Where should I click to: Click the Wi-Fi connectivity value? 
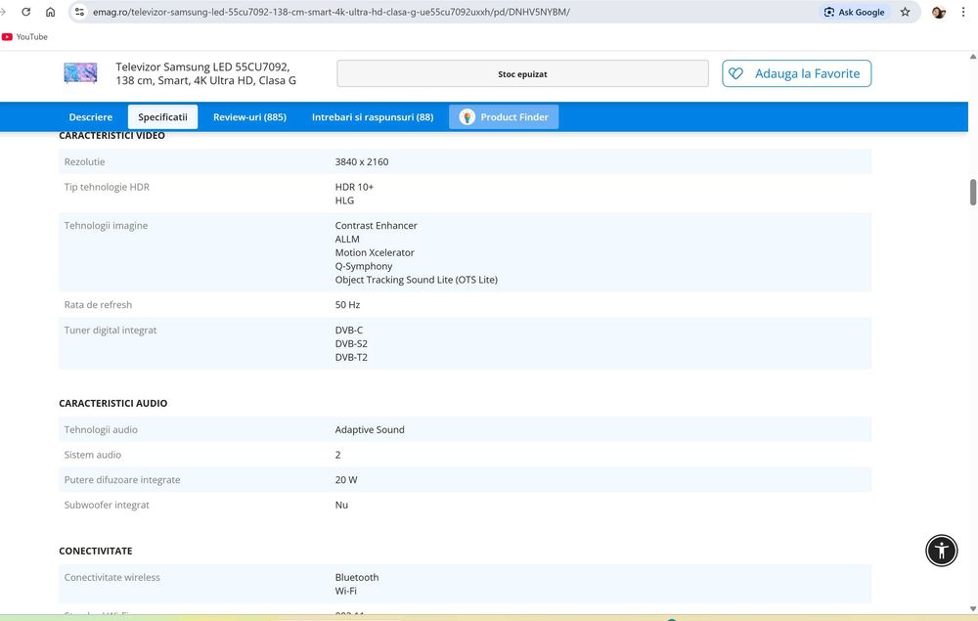coord(345,591)
